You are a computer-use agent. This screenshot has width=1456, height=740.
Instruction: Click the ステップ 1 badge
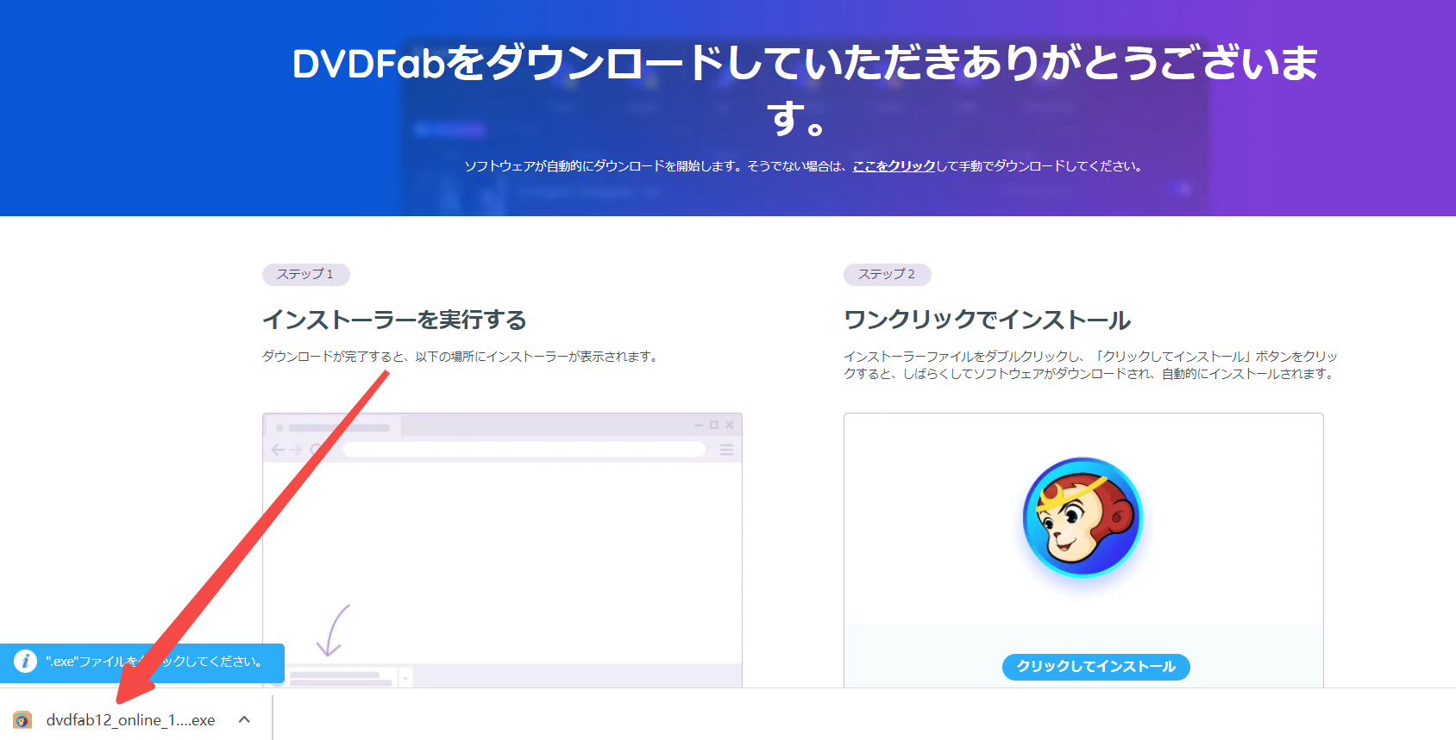coord(305,274)
